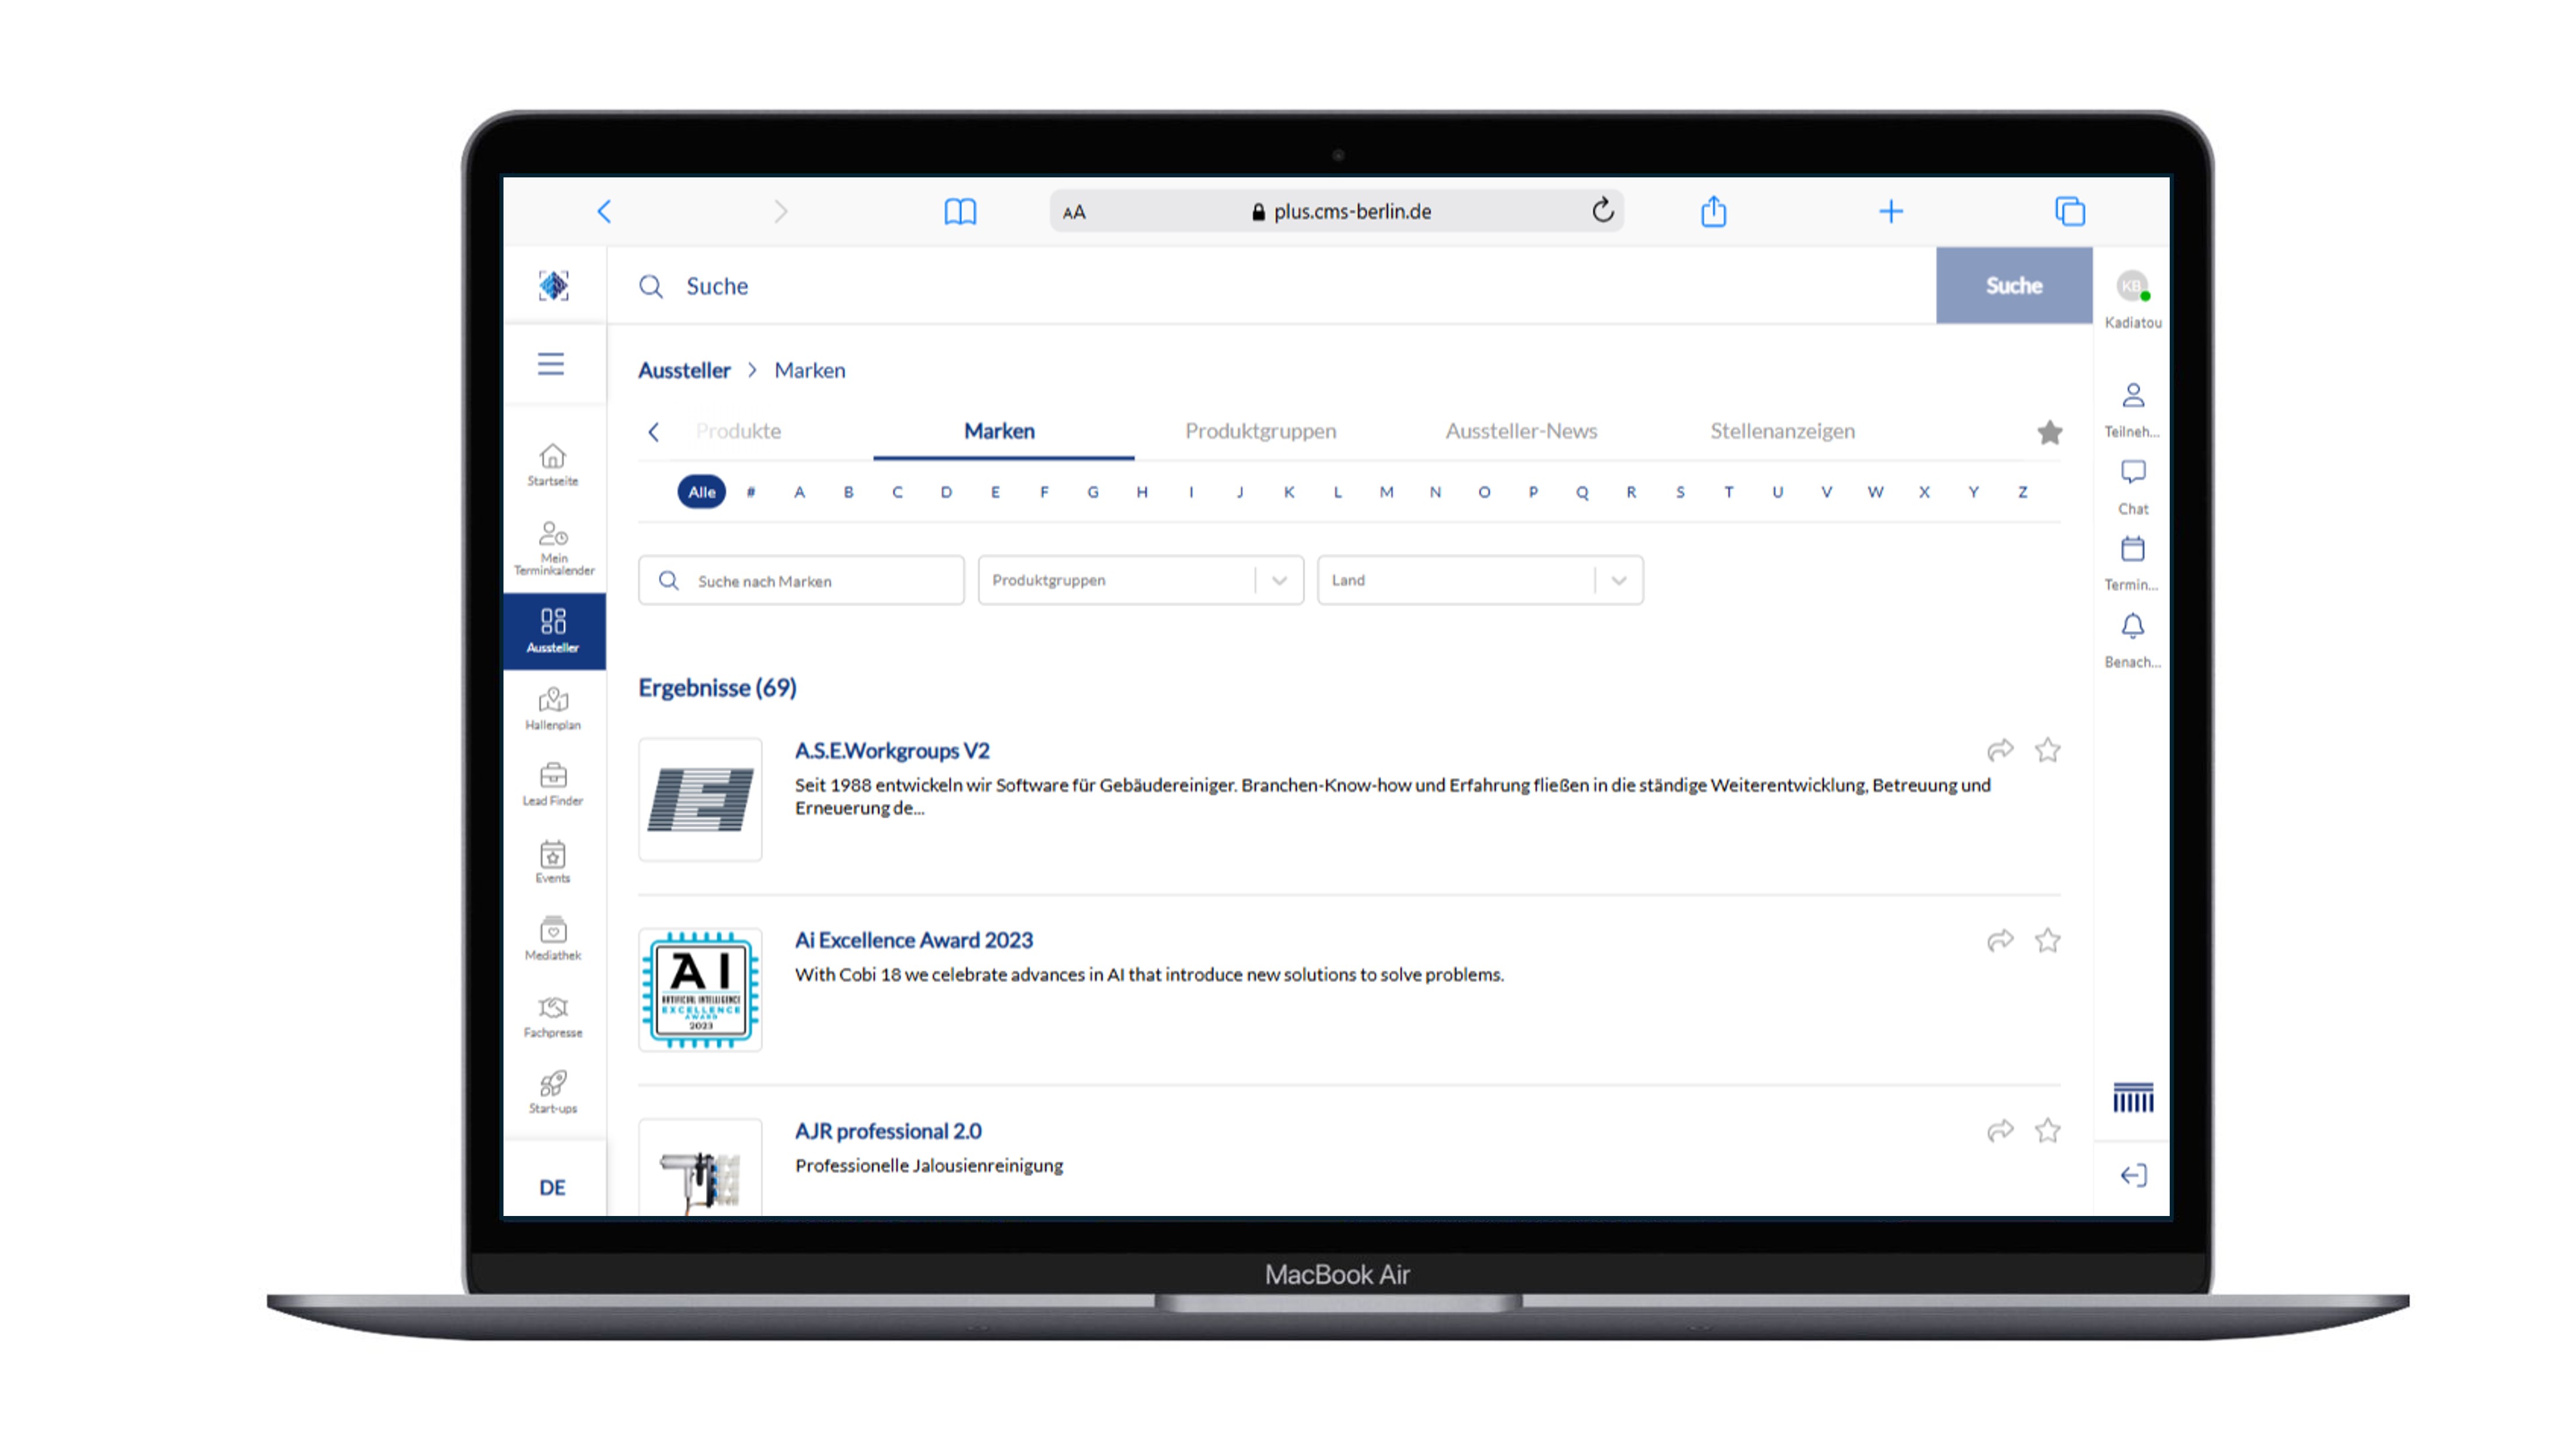Click Safari share icon
The width and height of the screenshot is (2576, 1449).
[1713, 211]
